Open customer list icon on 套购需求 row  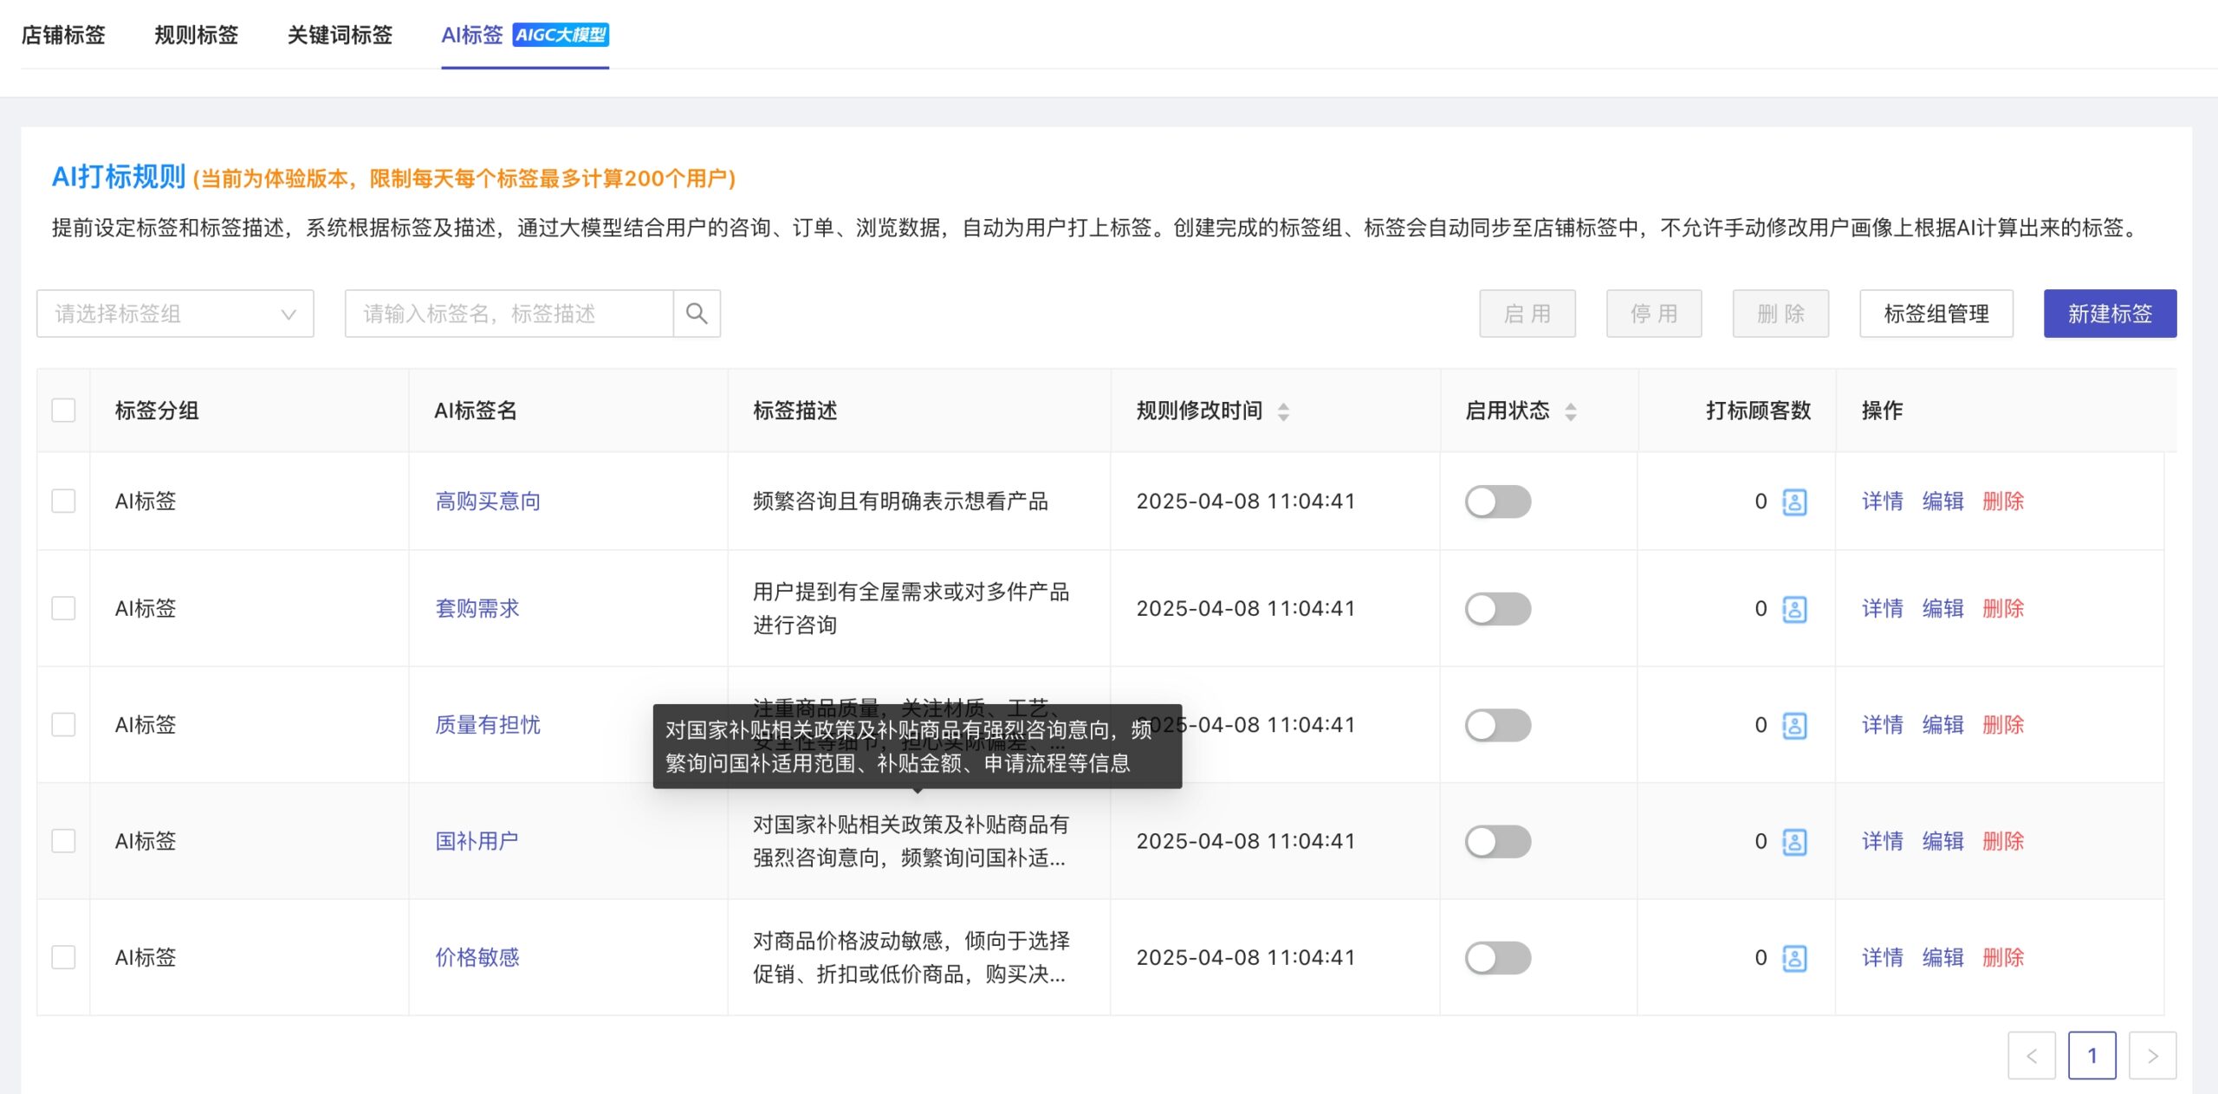pos(1793,608)
